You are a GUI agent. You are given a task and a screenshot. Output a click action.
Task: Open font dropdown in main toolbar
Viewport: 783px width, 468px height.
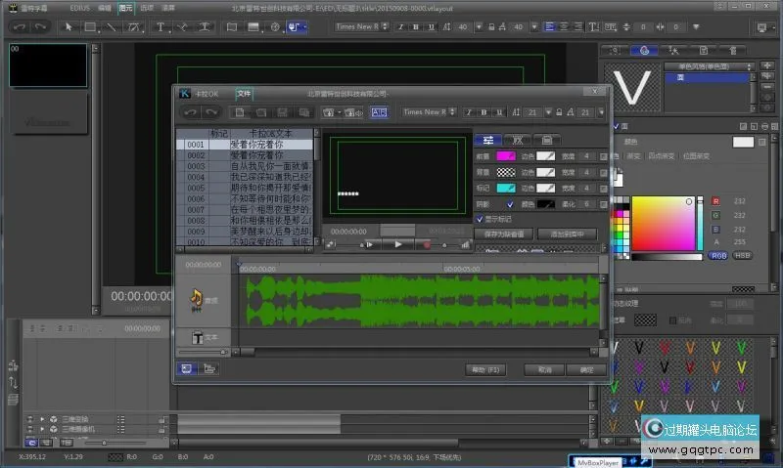click(362, 26)
